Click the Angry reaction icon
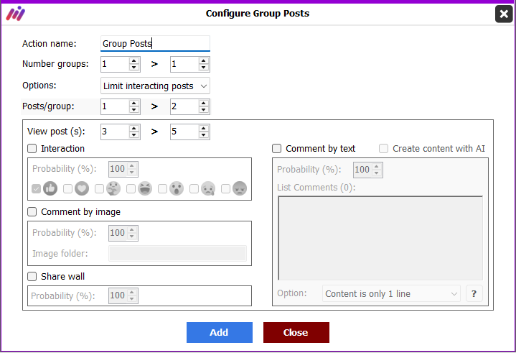516x353 pixels. pos(240,188)
